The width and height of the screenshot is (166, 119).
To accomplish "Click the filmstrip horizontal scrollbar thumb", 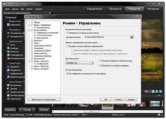I will tap(91, 111).
